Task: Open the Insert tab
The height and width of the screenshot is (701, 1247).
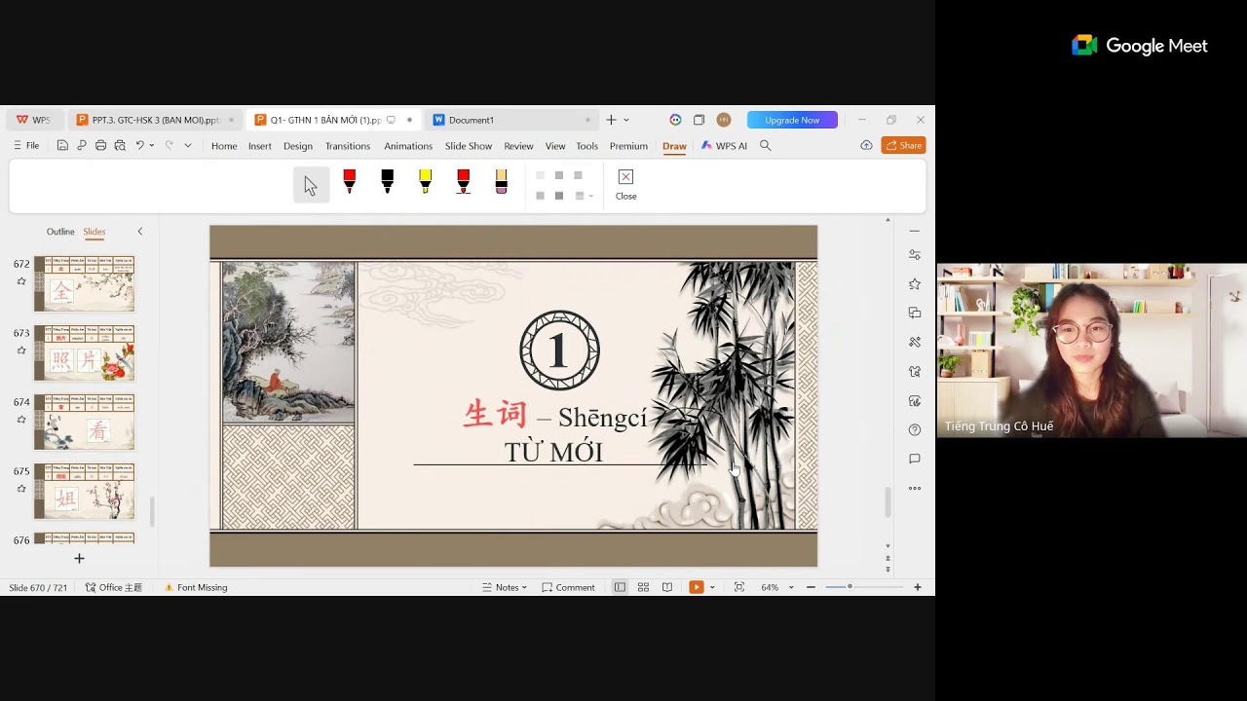Action: (x=260, y=146)
